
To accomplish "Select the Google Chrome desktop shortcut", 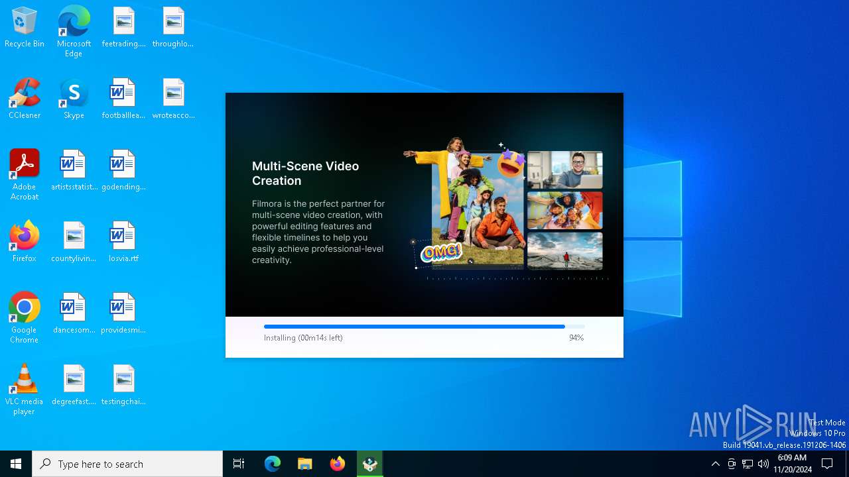I will coord(25,317).
